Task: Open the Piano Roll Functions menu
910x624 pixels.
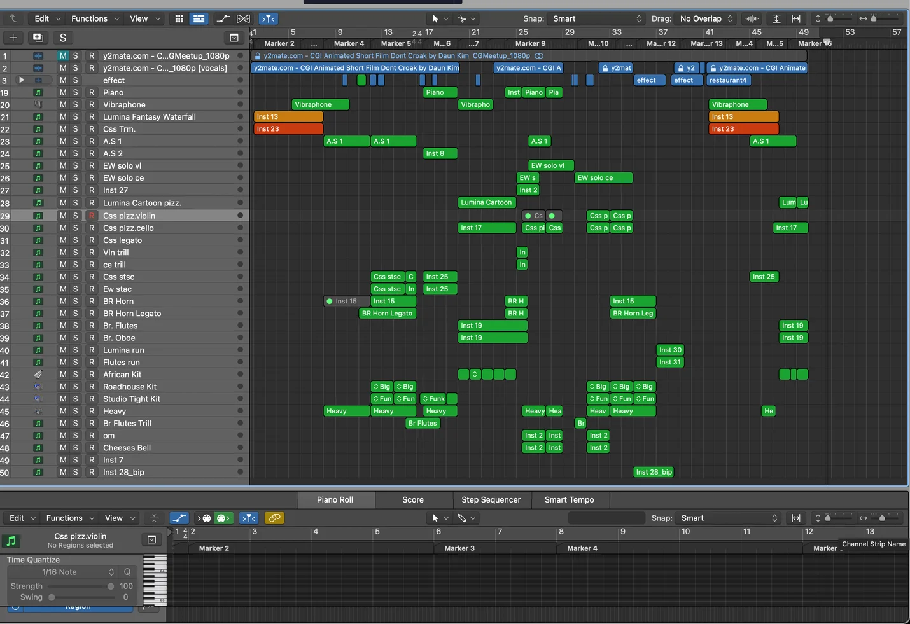Action: (x=70, y=518)
